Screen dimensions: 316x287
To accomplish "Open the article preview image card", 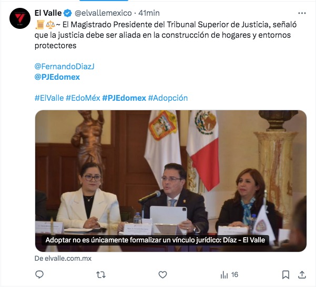I will tap(171, 181).
